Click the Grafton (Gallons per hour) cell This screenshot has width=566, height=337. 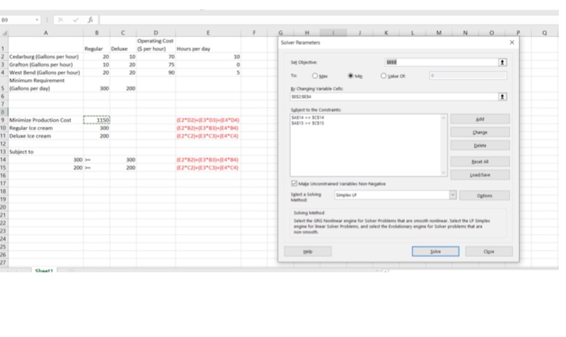click(x=46, y=64)
